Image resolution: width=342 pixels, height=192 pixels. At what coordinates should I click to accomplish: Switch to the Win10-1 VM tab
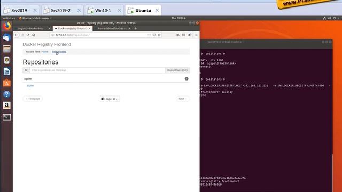point(103,11)
